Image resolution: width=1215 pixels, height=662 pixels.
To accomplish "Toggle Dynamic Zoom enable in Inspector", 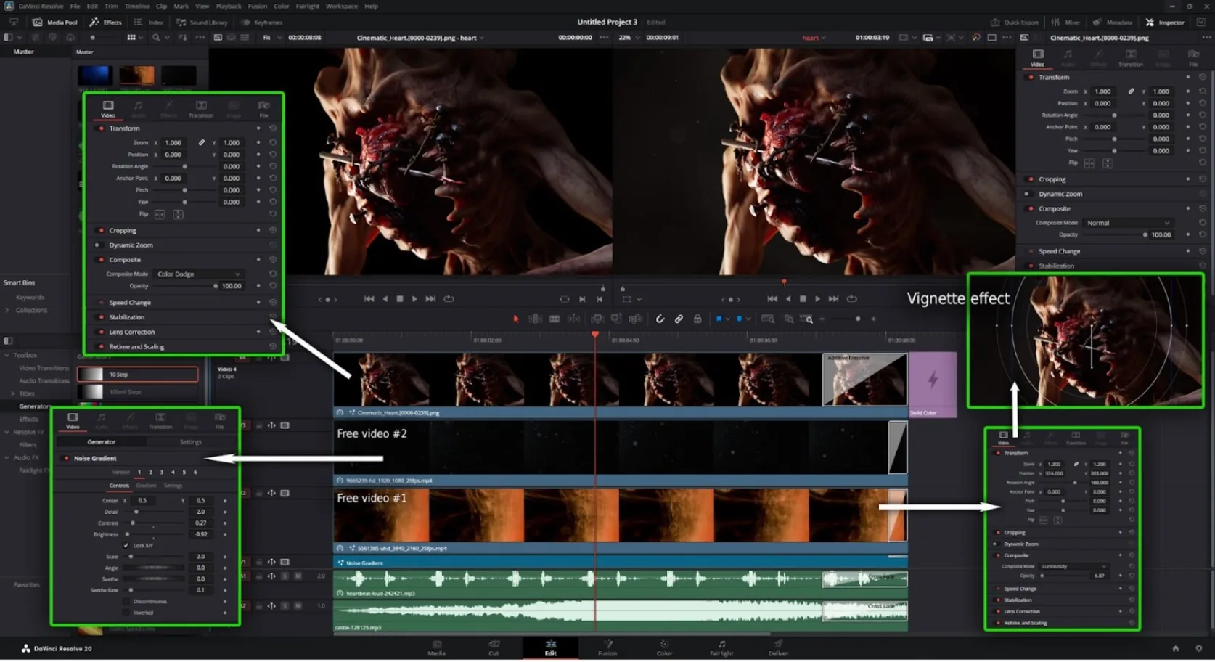I will (1026, 194).
